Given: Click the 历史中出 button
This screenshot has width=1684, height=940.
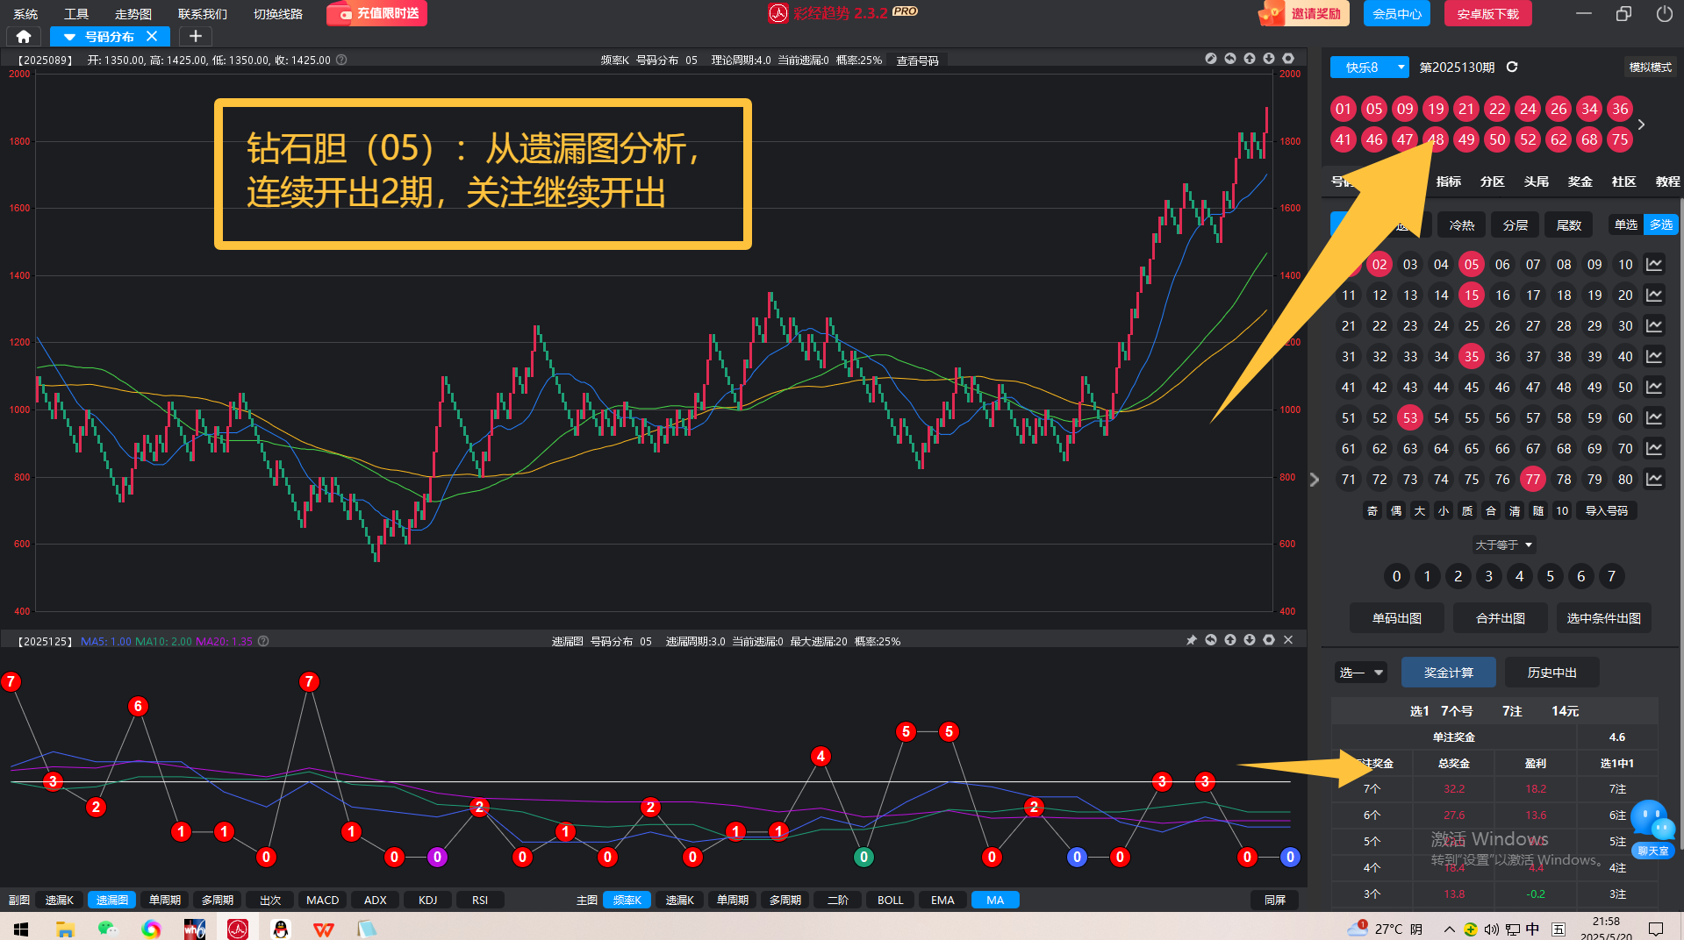Looking at the screenshot, I should (x=1551, y=673).
